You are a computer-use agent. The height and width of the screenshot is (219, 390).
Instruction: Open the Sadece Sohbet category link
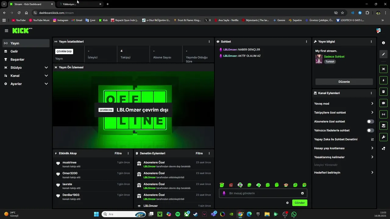point(334,57)
